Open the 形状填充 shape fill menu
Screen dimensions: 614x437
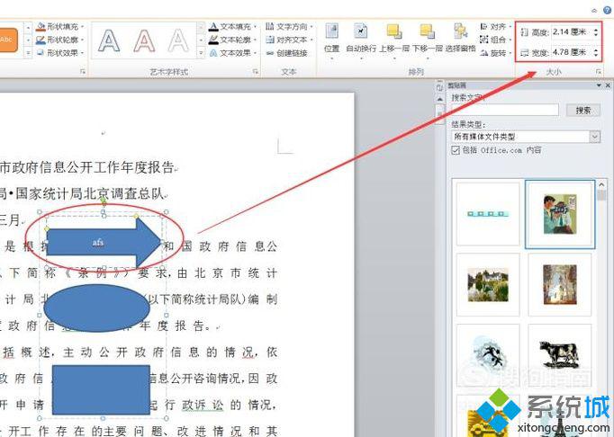pyautogui.click(x=60, y=27)
